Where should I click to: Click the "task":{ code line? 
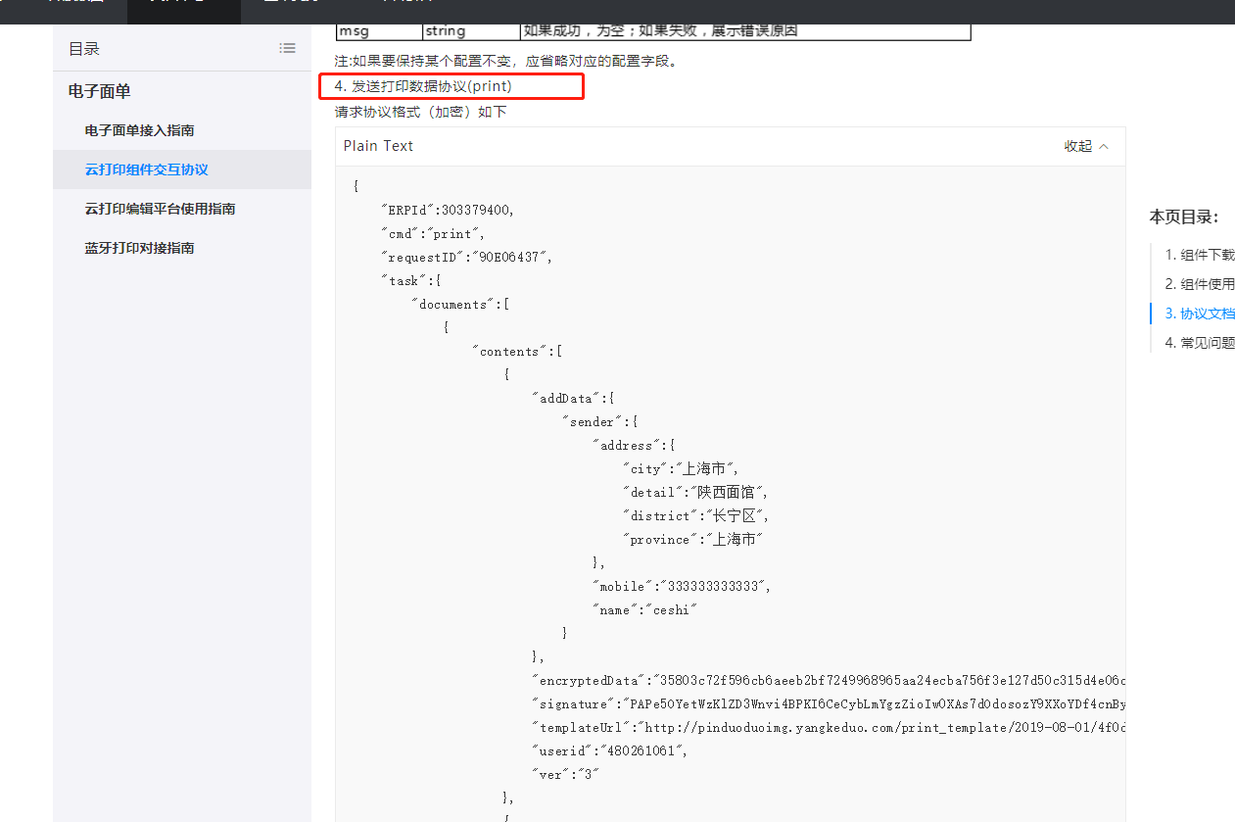411,281
